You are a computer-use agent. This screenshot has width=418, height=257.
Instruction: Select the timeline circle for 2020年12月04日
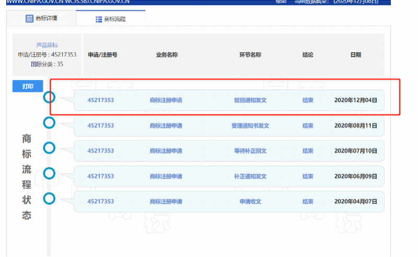coord(49,97)
